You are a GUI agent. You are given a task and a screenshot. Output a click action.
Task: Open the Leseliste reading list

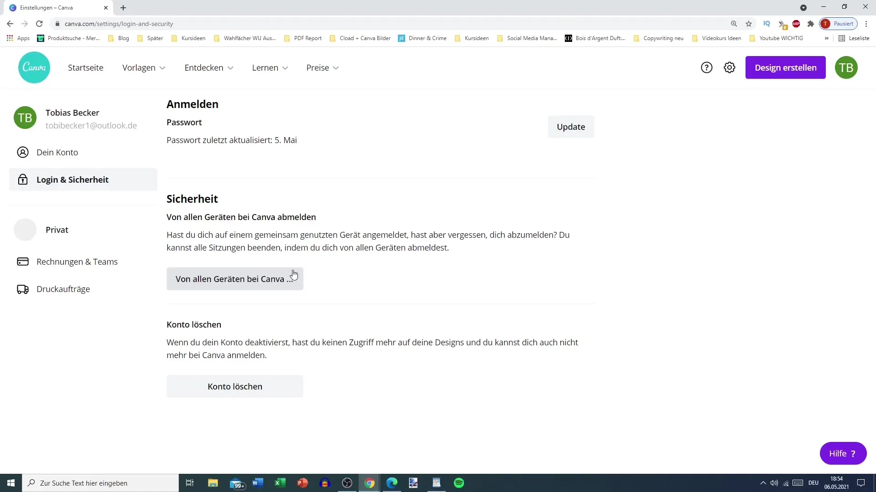point(854,38)
